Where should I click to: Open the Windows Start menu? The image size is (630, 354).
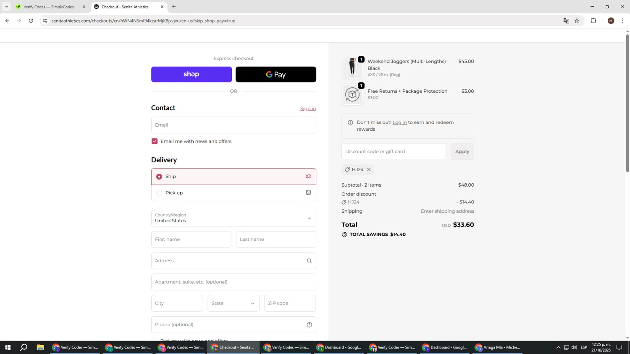(x=8, y=347)
